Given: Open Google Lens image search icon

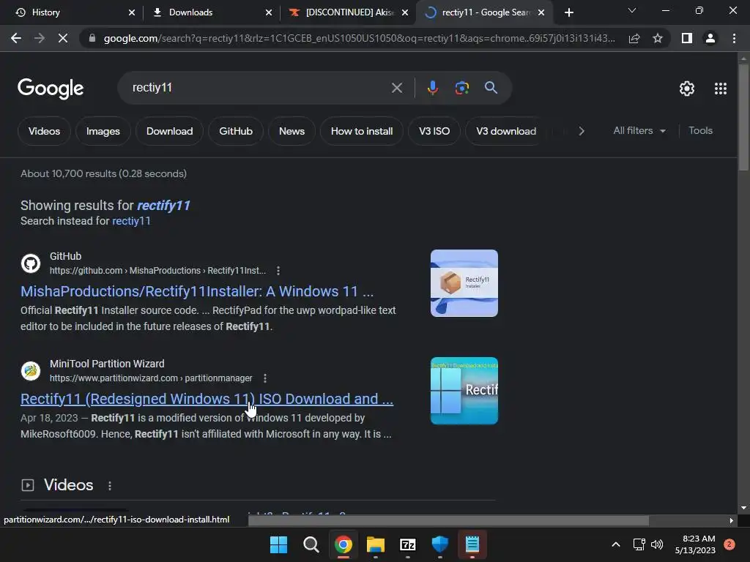Looking at the screenshot, I should pyautogui.click(x=462, y=88).
